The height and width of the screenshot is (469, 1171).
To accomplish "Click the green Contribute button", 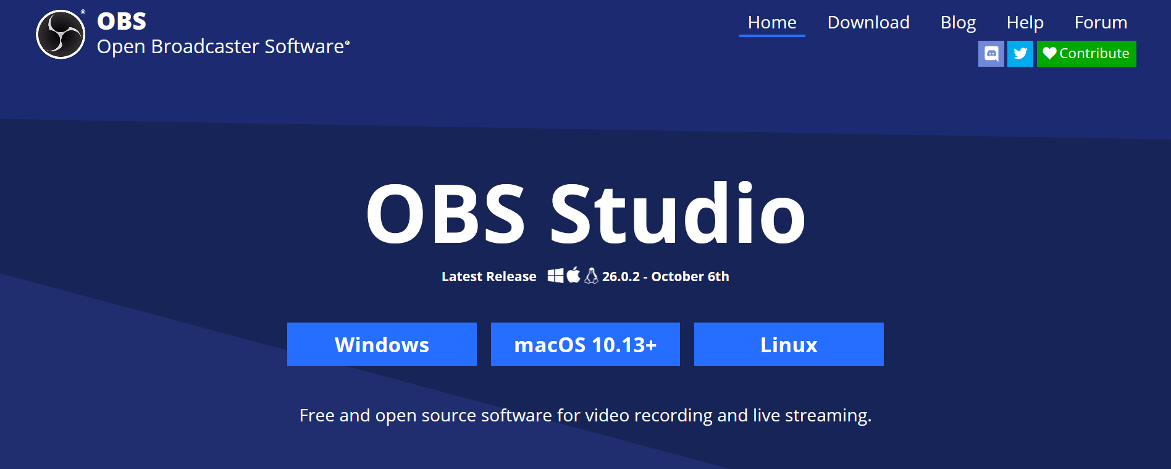I will pos(1086,54).
